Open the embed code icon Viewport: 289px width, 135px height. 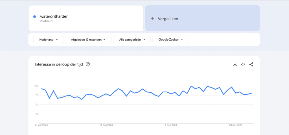pos(243,64)
